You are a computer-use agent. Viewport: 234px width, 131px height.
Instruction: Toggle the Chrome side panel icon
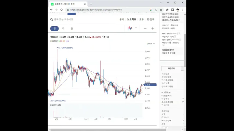click(x=172, y=10)
